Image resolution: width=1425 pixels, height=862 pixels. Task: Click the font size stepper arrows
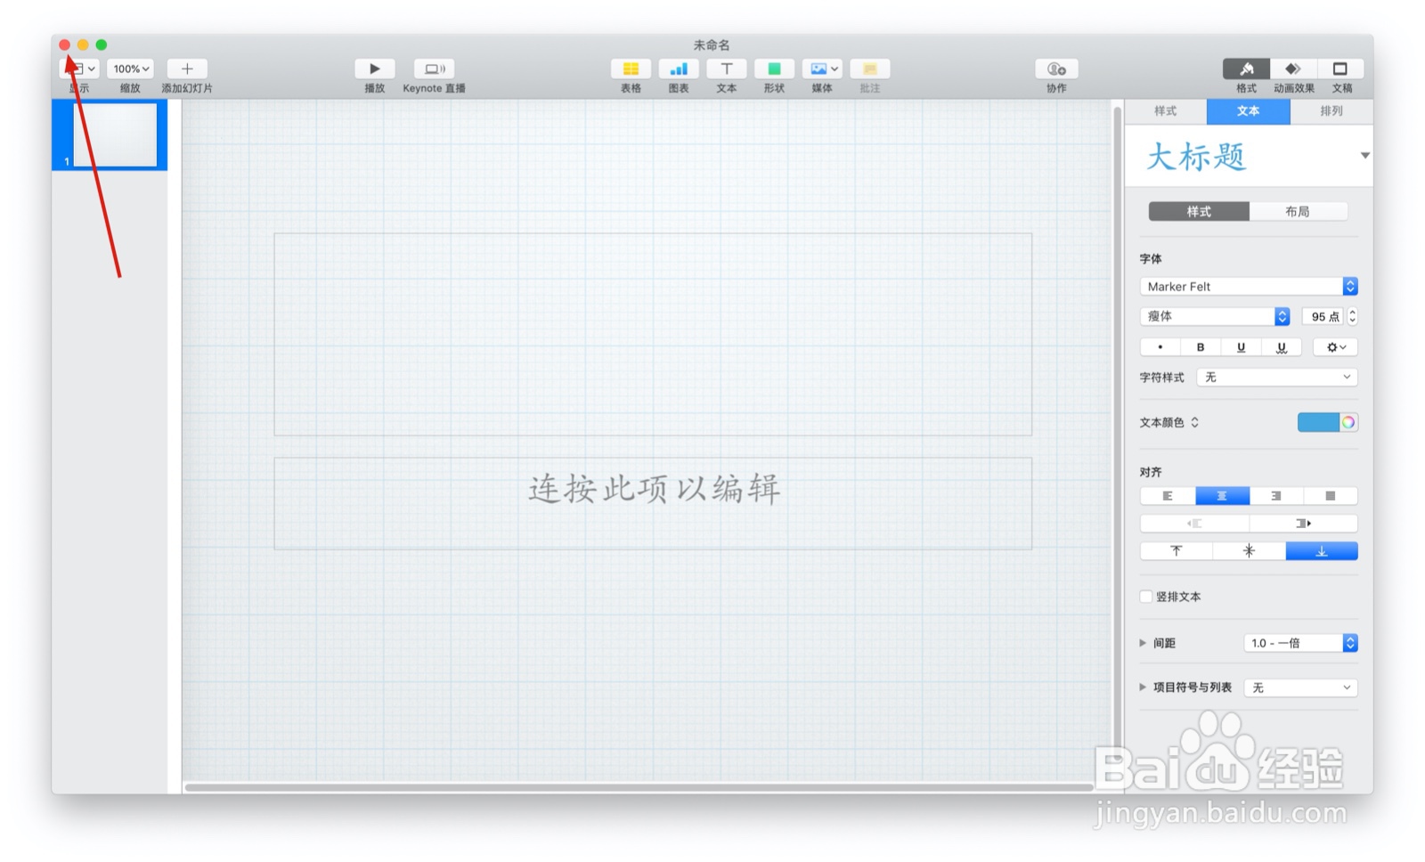1352,316
